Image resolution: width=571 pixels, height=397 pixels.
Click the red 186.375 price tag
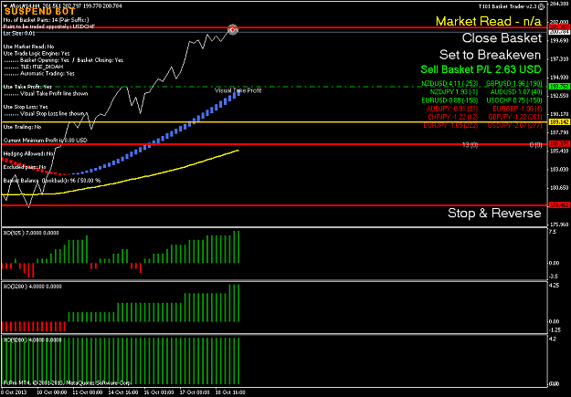[559, 144]
